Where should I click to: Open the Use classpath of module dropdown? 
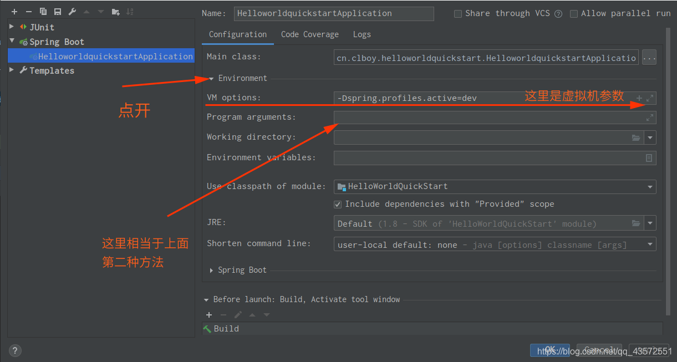650,187
